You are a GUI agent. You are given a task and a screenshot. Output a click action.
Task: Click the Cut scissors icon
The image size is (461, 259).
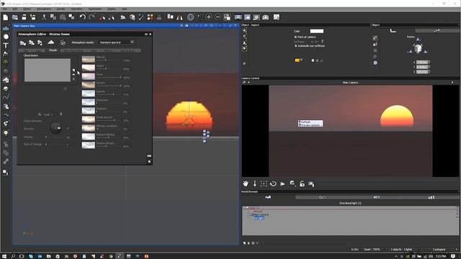pos(44,17)
